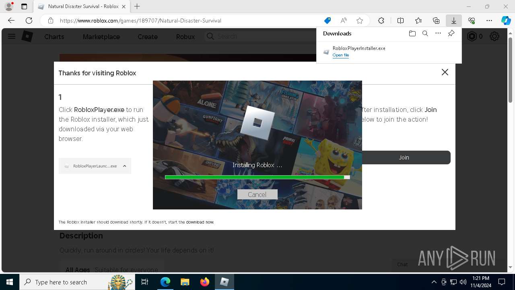Open network status tray icon
This screenshot has height=290, width=515.
(x=453, y=282)
